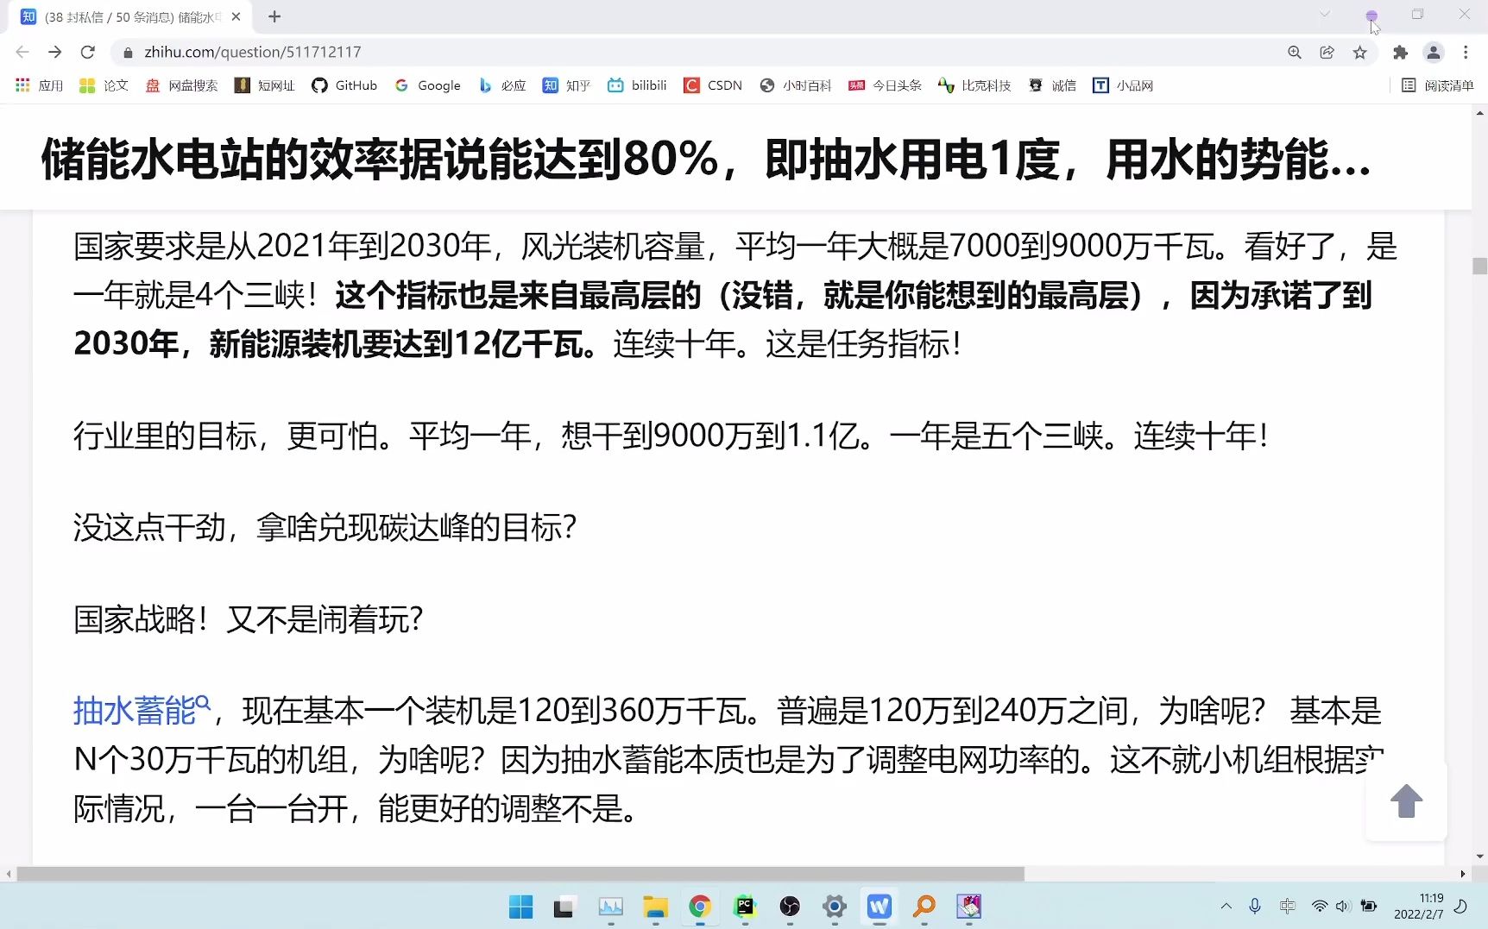Open the 今日头条 bookmark
This screenshot has height=929, width=1488.
click(885, 85)
